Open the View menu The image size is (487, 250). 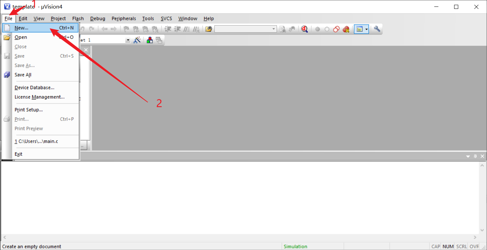tap(39, 18)
